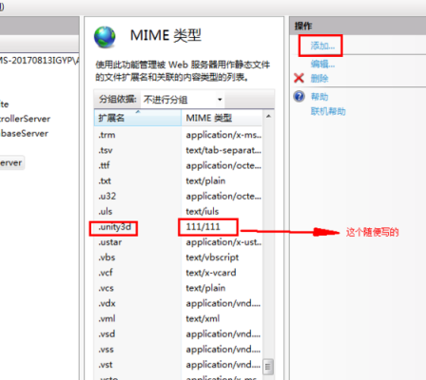Click the MIME list scrollbar thumb

pyautogui.click(x=268, y=367)
